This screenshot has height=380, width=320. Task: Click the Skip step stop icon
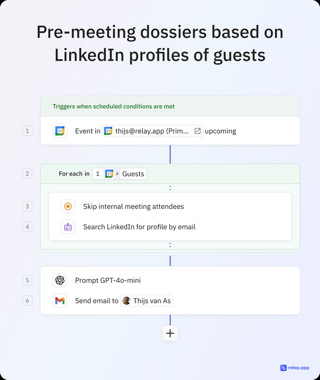pyautogui.click(x=68, y=206)
